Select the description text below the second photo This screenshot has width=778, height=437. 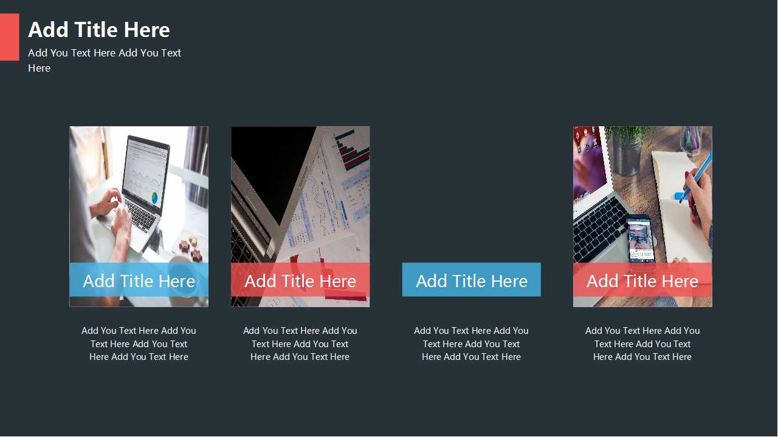click(x=300, y=344)
